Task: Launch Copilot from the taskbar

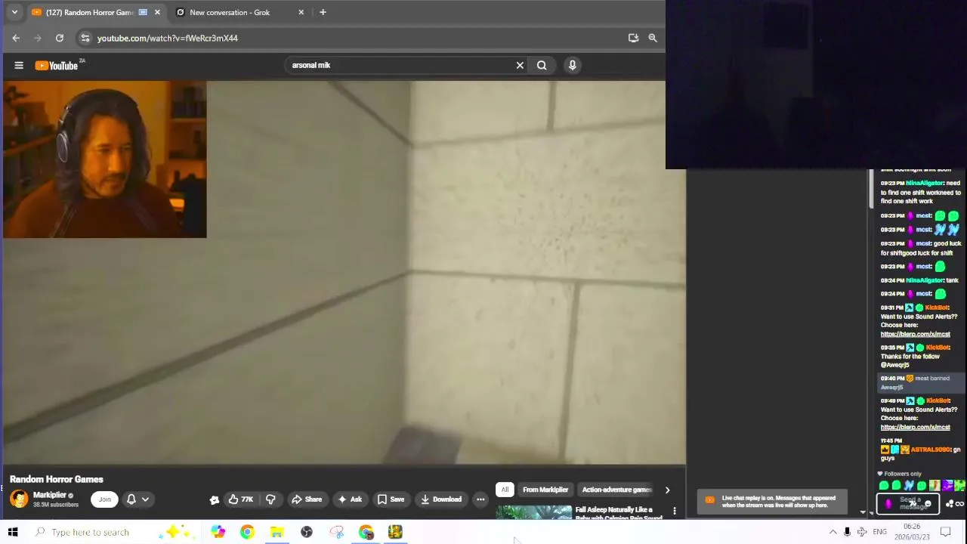Action: click(218, 532)
